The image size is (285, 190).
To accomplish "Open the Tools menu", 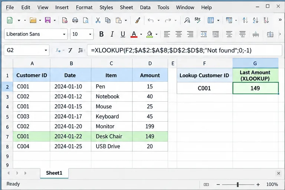I will 163,7.
